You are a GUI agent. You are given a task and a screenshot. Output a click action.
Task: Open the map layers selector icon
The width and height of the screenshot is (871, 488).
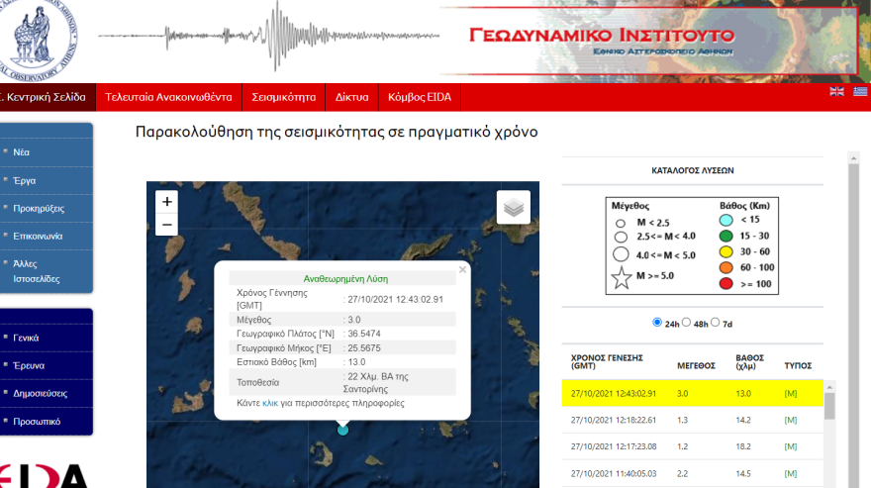coord(513,208)
